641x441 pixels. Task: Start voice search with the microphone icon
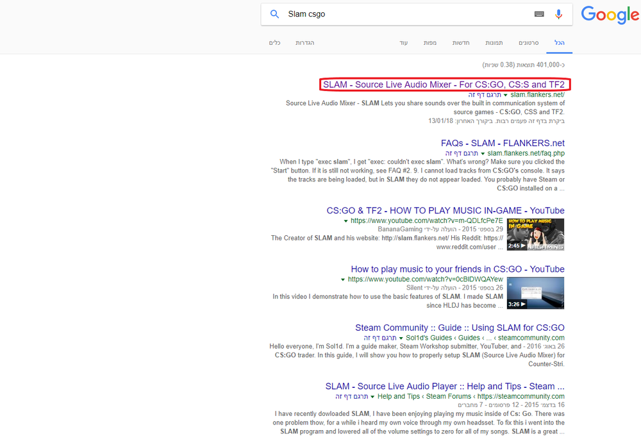click(x=557, y=14)
